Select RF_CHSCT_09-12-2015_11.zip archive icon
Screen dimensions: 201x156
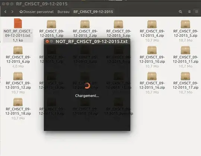185,50
